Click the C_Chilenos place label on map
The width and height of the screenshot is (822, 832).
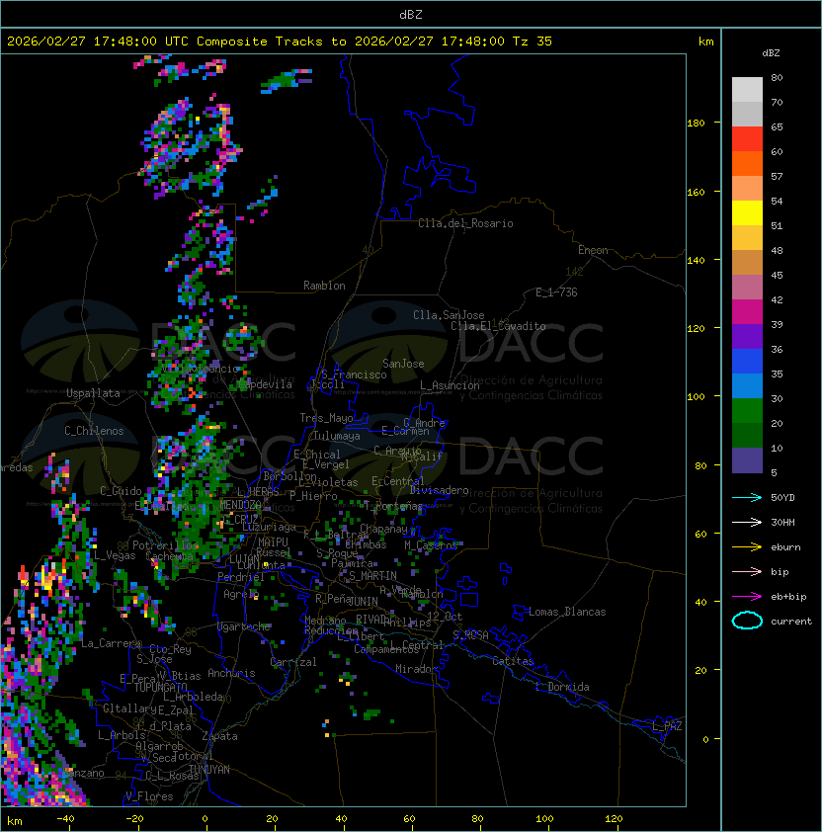(94, 431)
